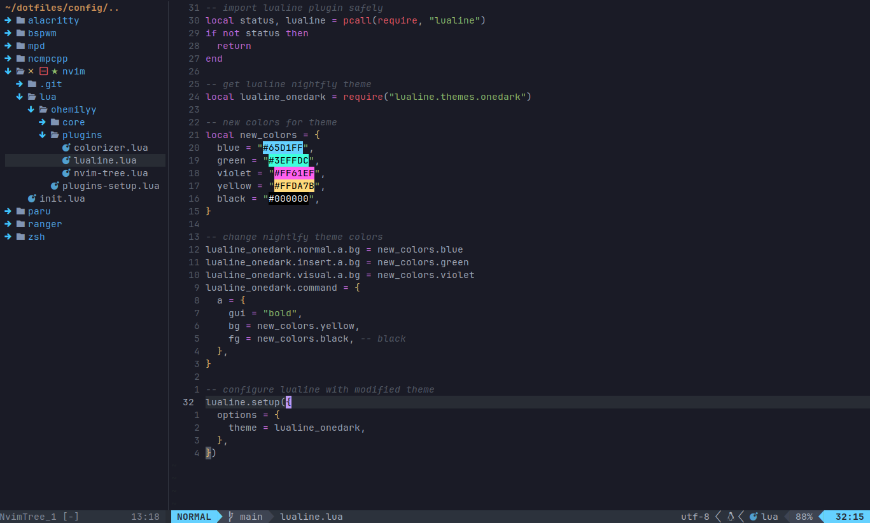The image size is (870, 523).
Task: Click the ranger folder icon
Action: (20, 224)
